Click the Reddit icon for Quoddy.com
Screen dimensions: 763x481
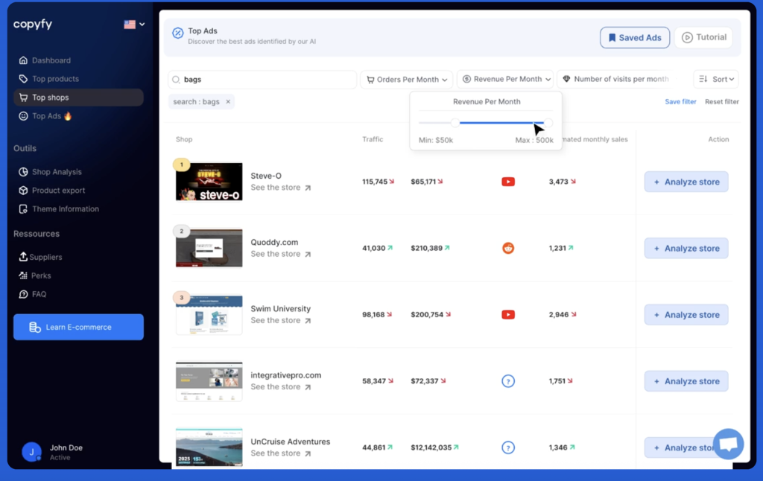click(508, 248)
